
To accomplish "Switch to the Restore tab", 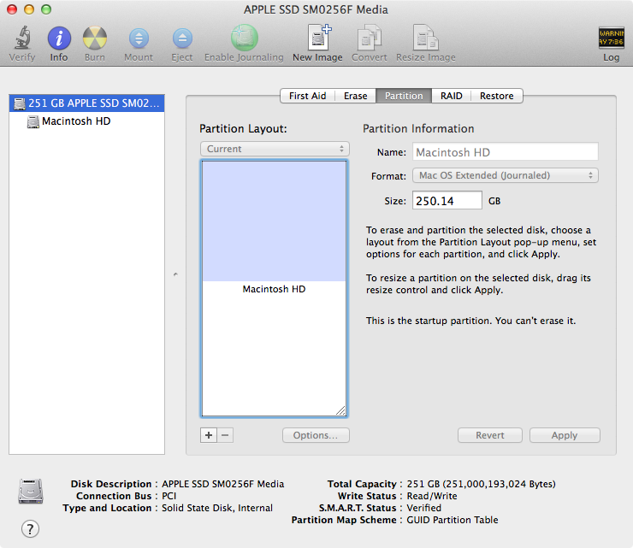I will coord(496,96).
